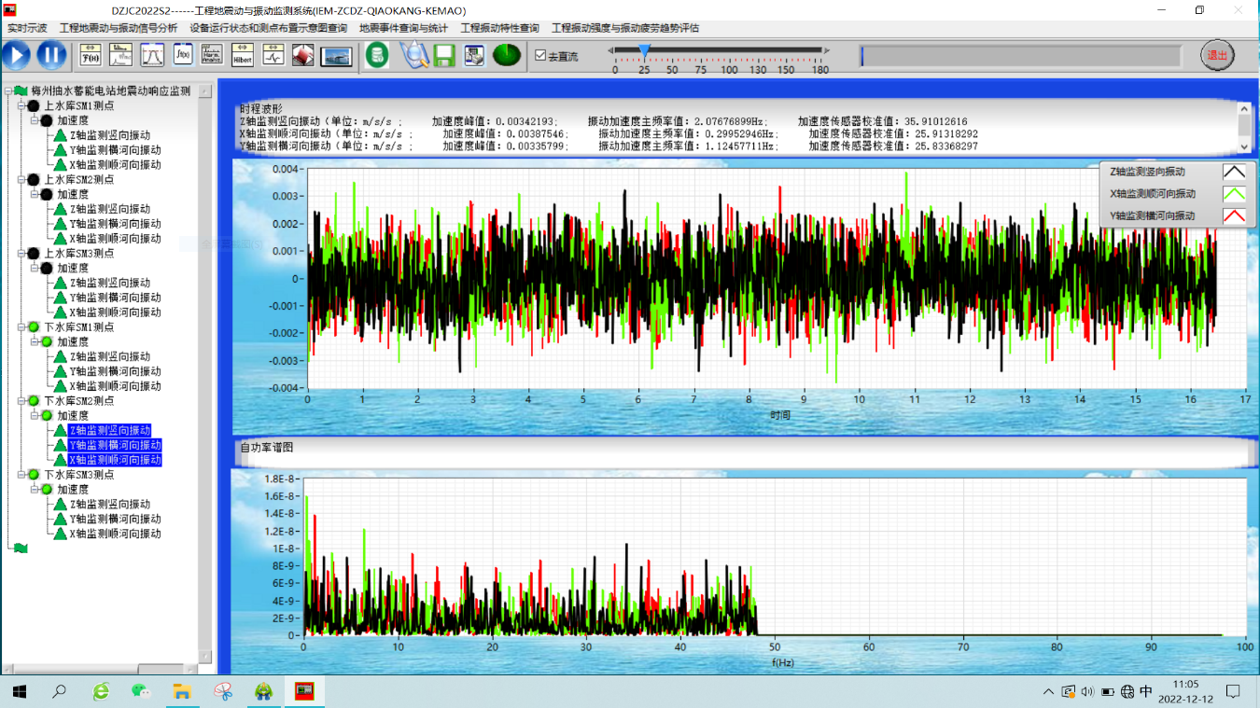The height and width of the screenshot is (708, 1260).
Task: Open the green browser on taskbar
Action: [100, 691]
